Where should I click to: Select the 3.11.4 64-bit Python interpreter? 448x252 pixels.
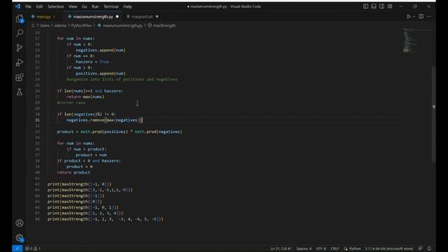pyautogui.click(x=389, y=248)
